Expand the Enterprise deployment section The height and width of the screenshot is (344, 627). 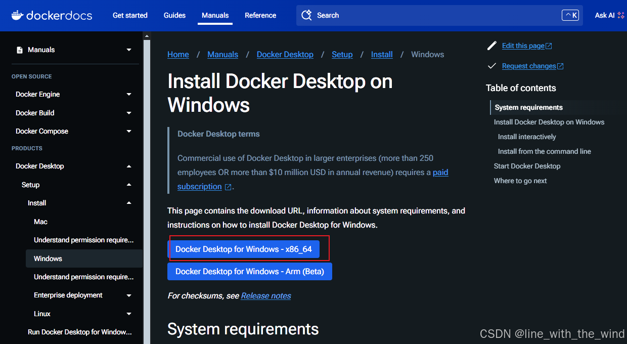pos(129,295)
